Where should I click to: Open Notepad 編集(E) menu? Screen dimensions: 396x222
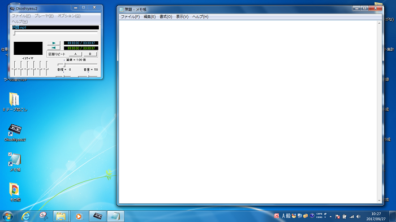149,16
